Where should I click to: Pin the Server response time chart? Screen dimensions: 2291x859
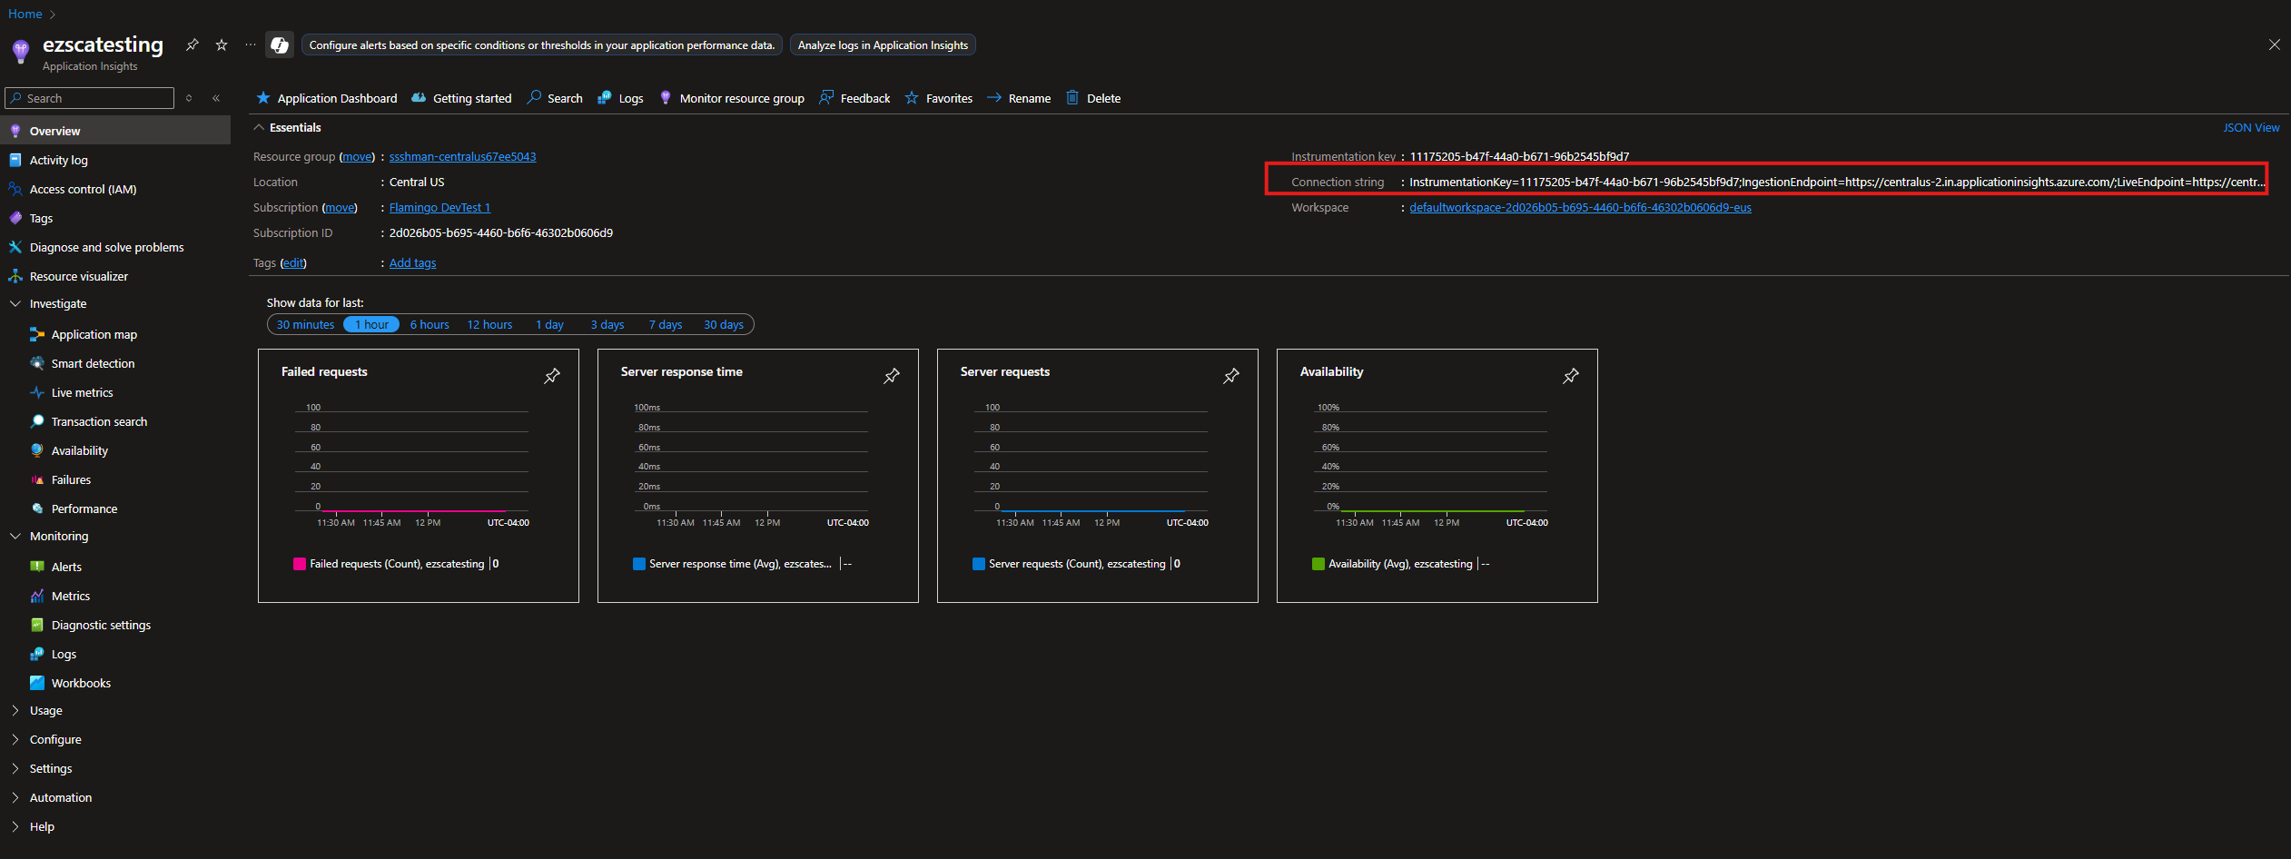click(892, 376)
